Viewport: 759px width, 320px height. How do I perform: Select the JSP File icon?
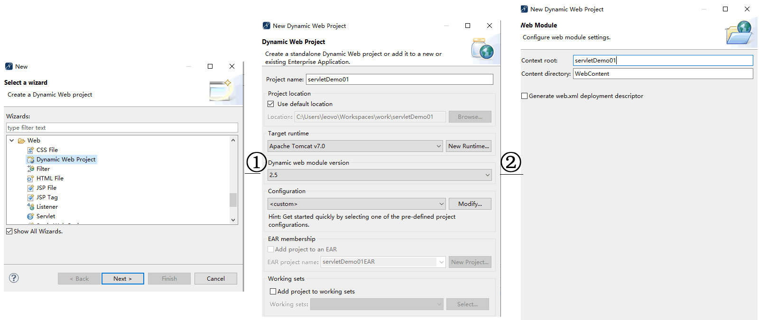[31, 188]
